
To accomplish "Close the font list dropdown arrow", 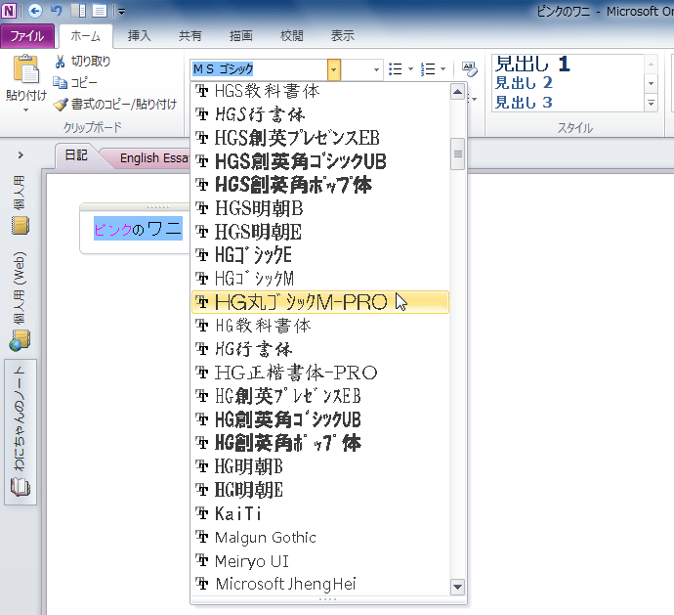I will [334, 69].
